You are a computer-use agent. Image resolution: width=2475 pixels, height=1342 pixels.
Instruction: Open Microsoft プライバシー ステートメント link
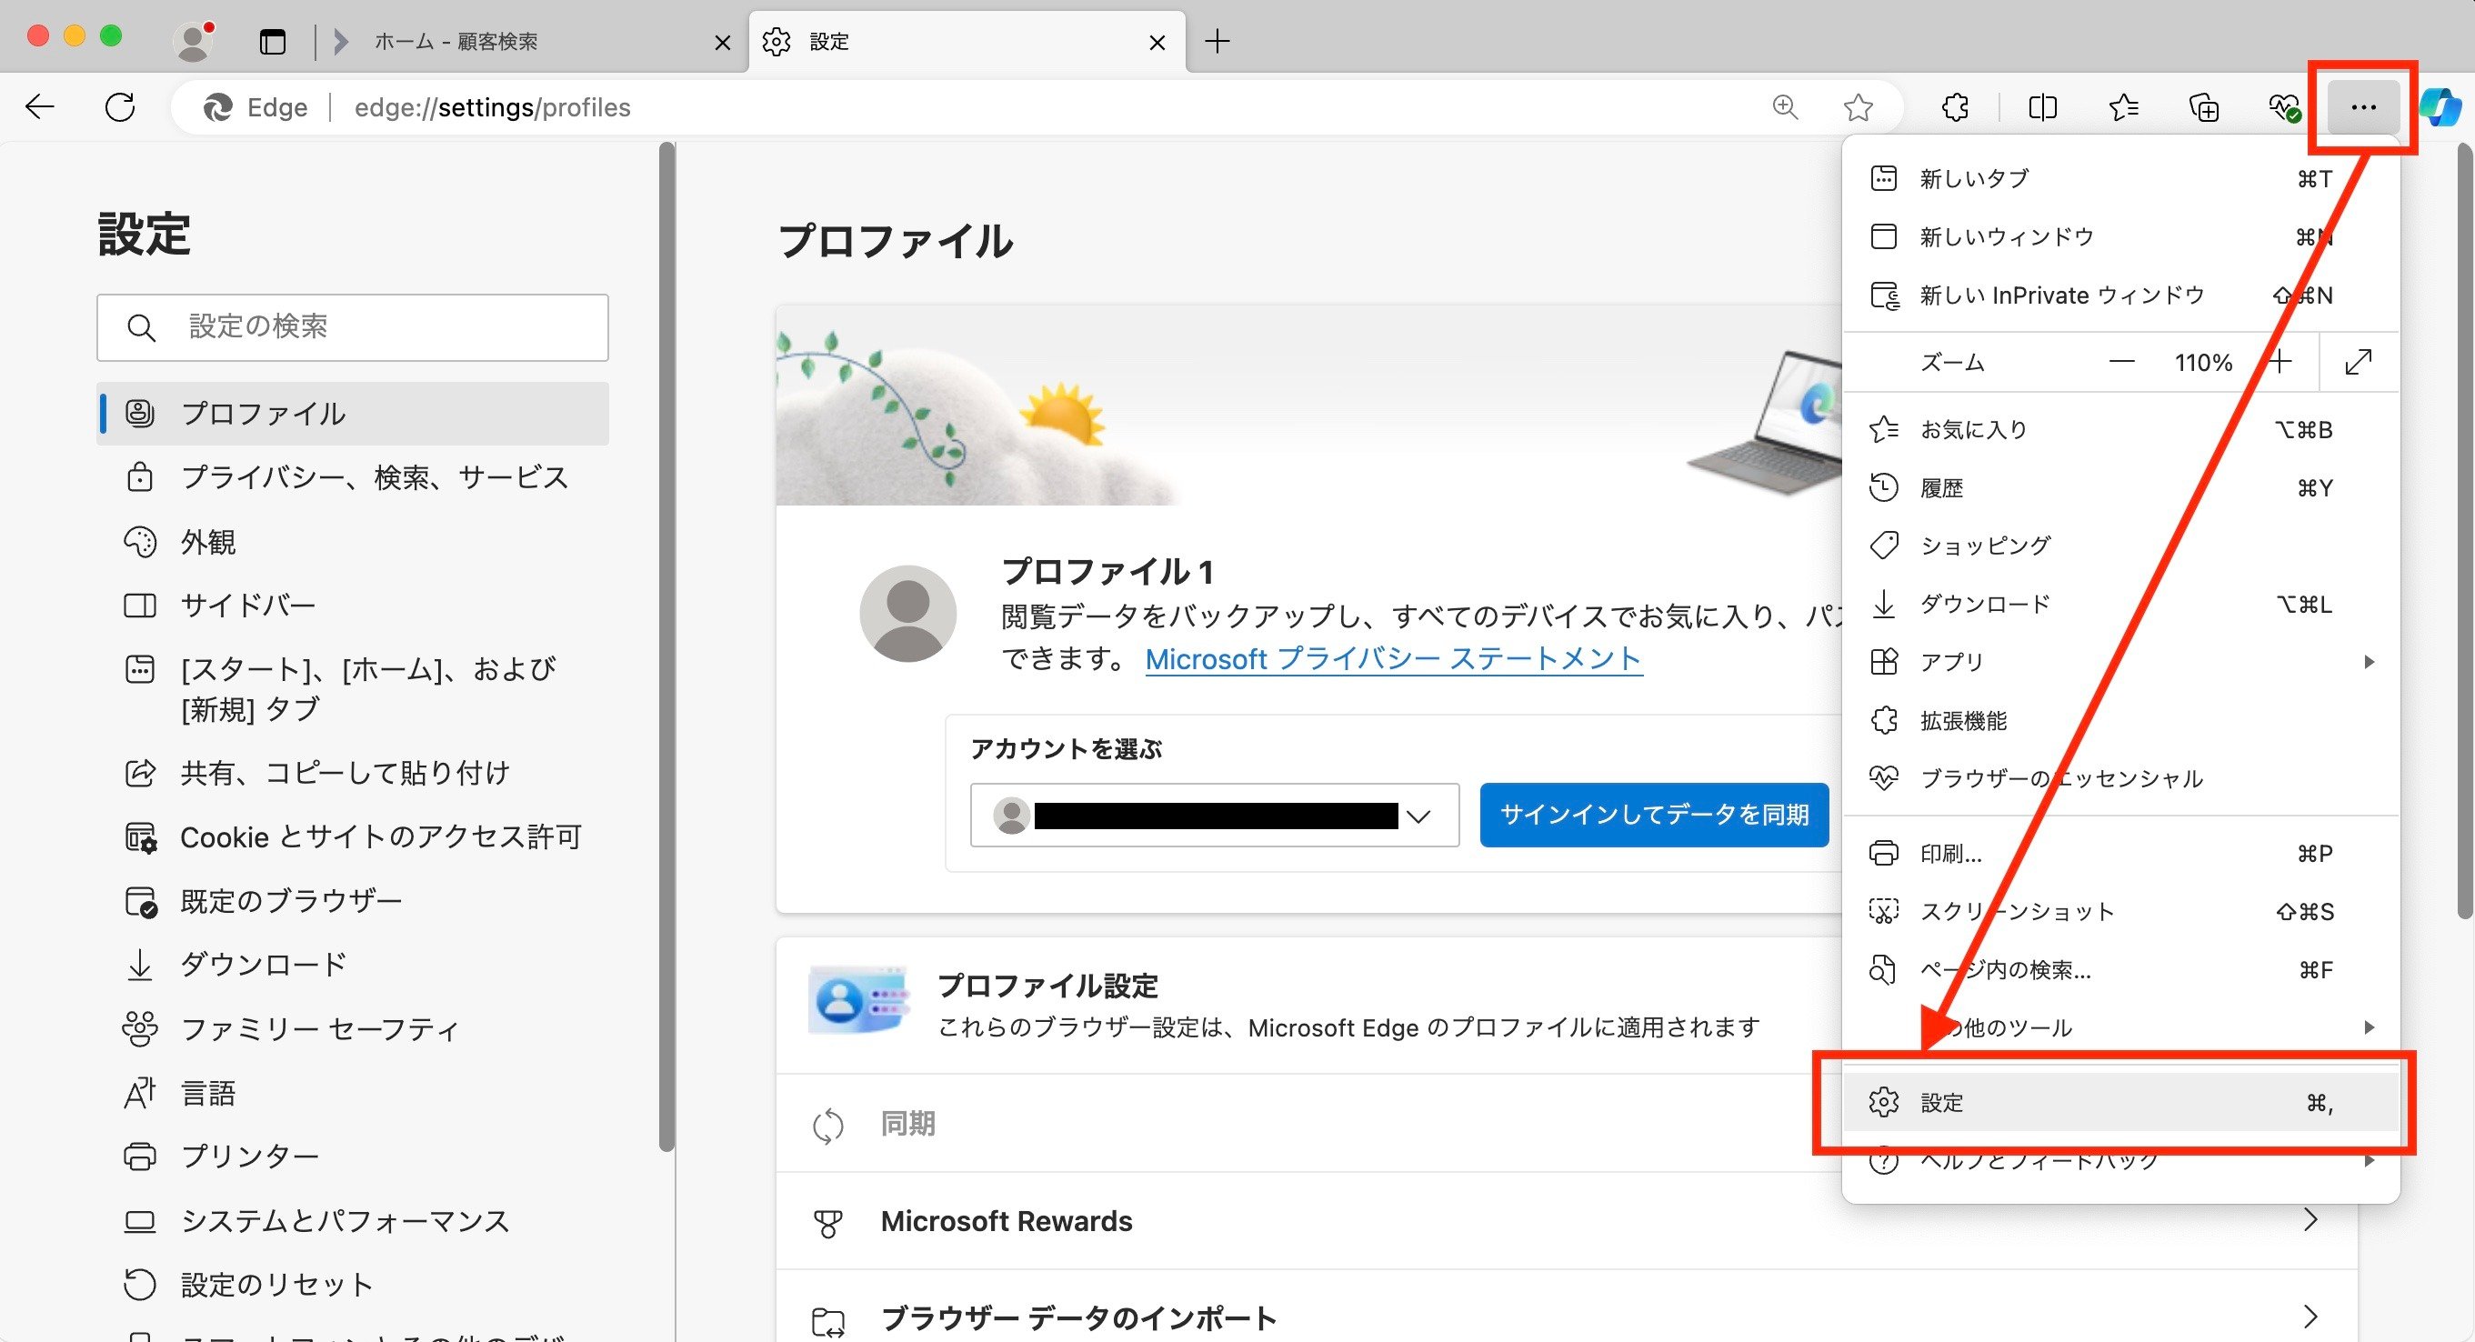[x=1393, y=659]
